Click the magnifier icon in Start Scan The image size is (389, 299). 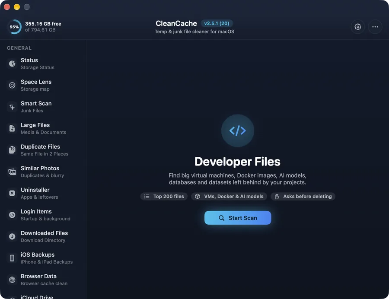(x=222, y=218)
